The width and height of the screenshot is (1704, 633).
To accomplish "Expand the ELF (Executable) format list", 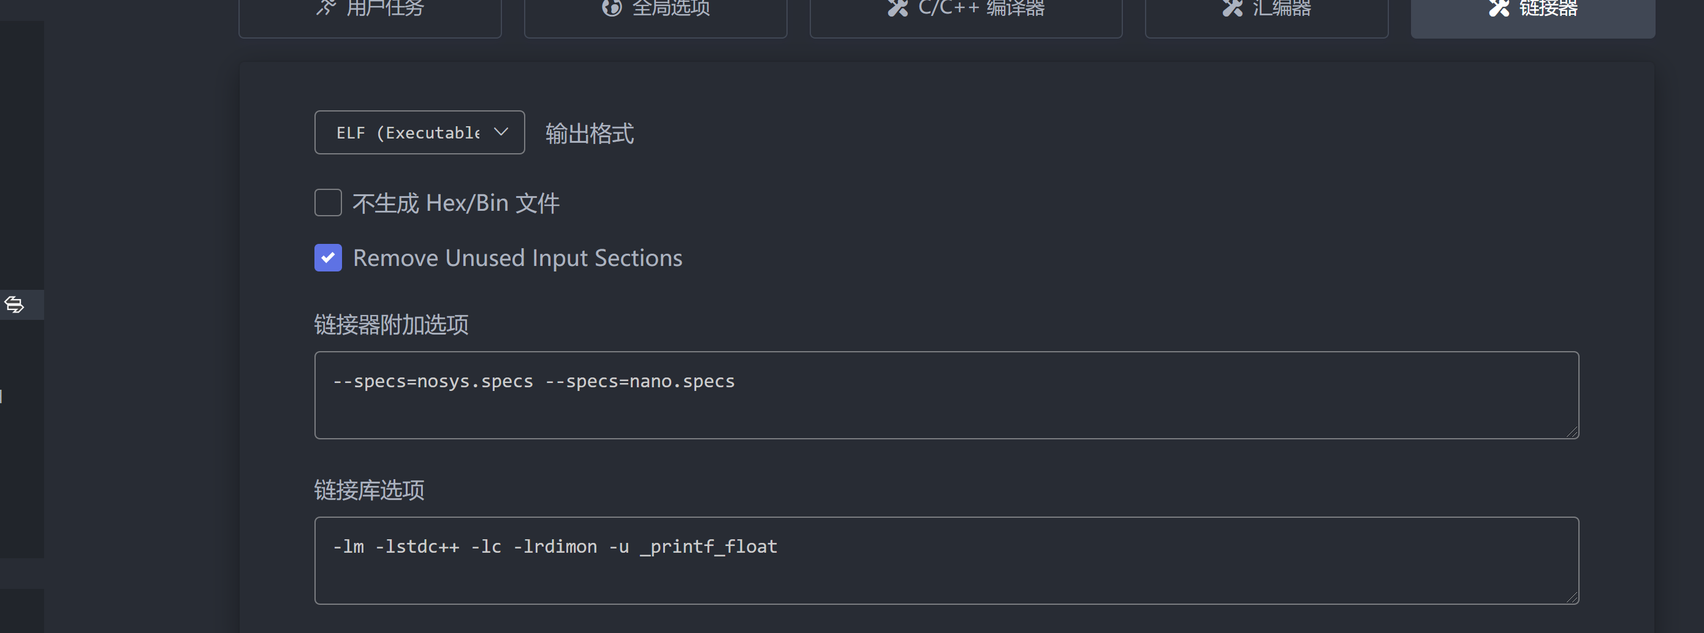I will (419, 132).
